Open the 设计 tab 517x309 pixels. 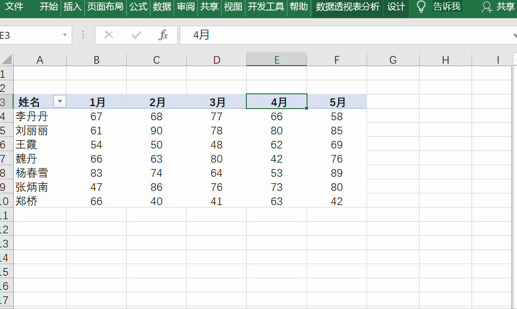[x=396, y=6]
